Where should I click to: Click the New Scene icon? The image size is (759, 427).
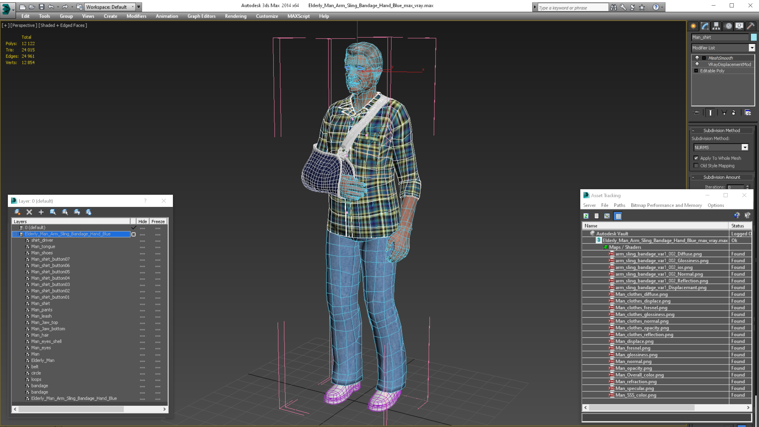point(22,7)
